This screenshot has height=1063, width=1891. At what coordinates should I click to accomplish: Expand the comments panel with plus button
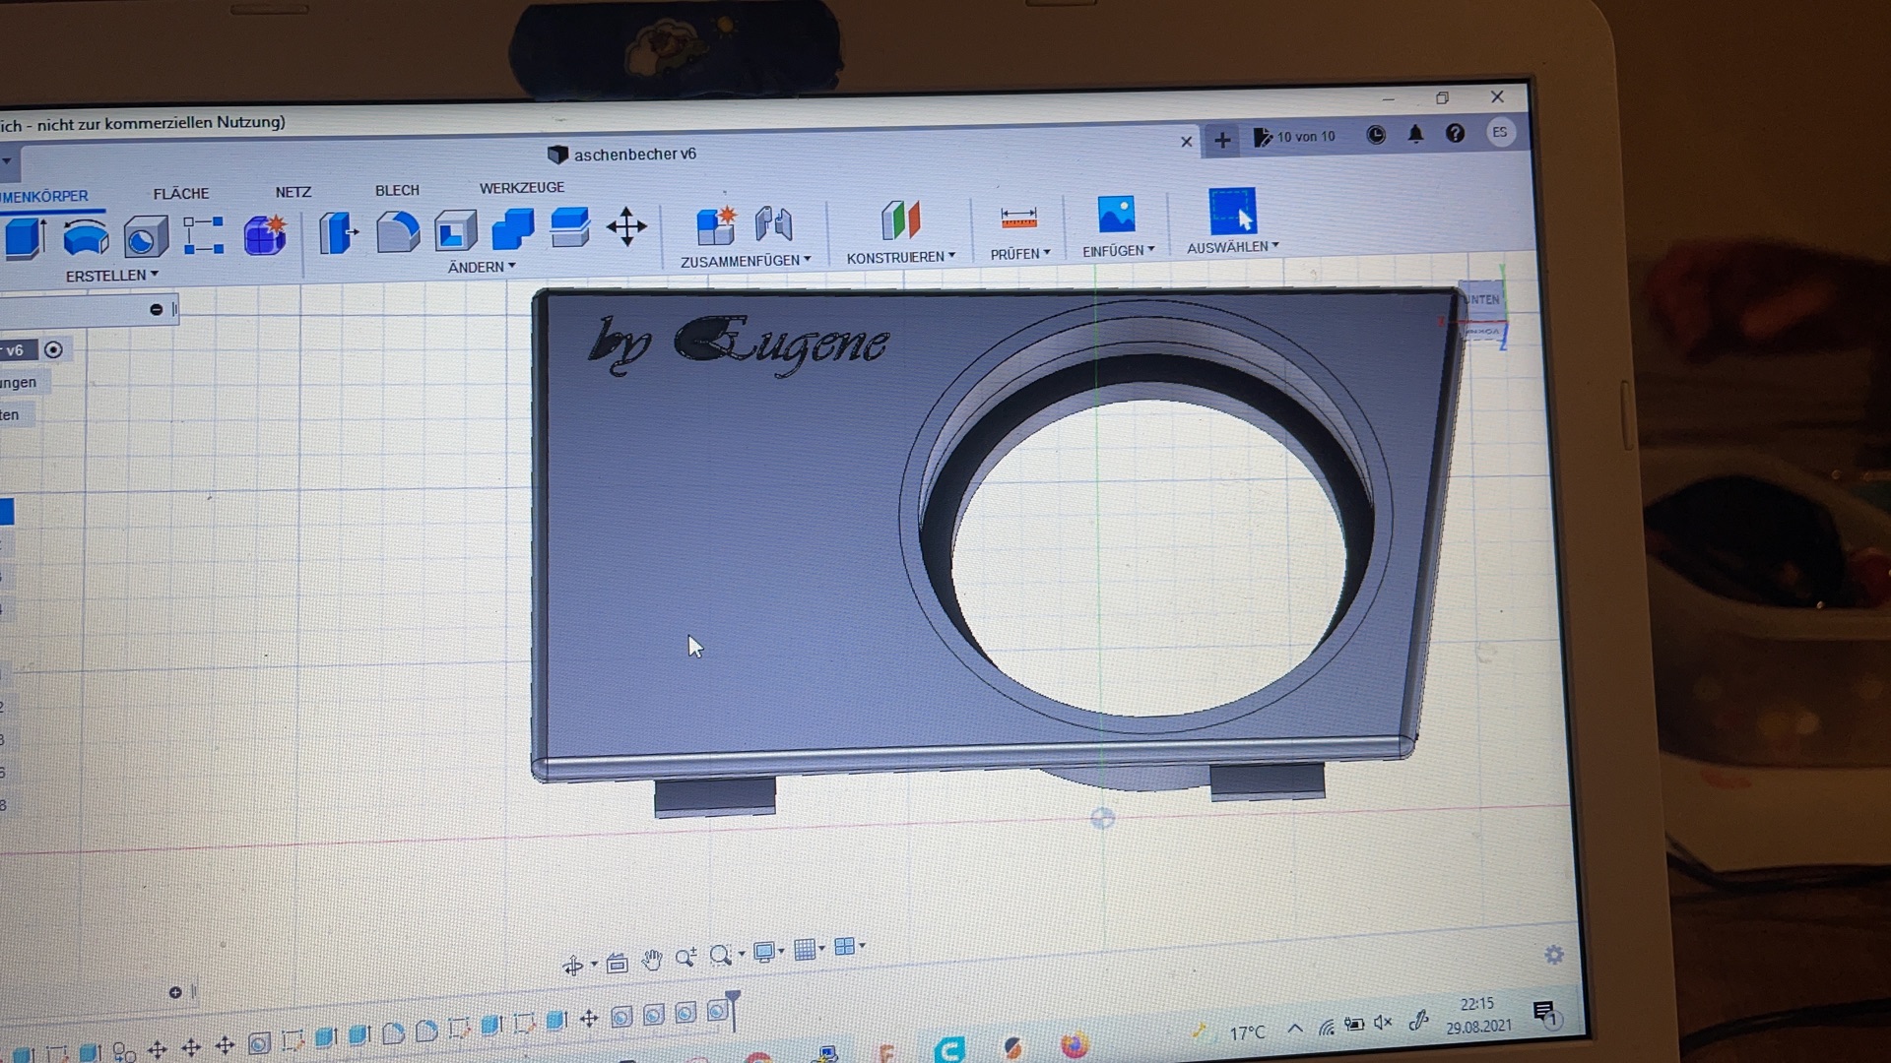(175, 992)
